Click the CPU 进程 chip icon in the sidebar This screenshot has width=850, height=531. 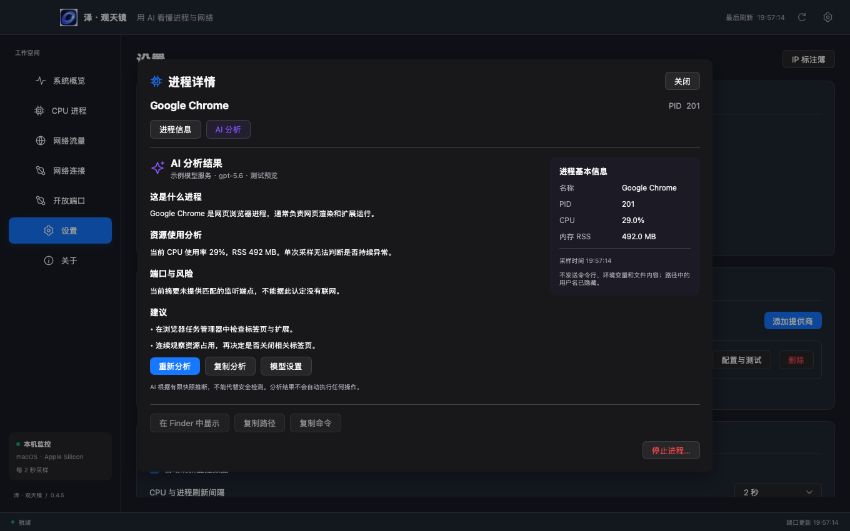coord(39,111)
